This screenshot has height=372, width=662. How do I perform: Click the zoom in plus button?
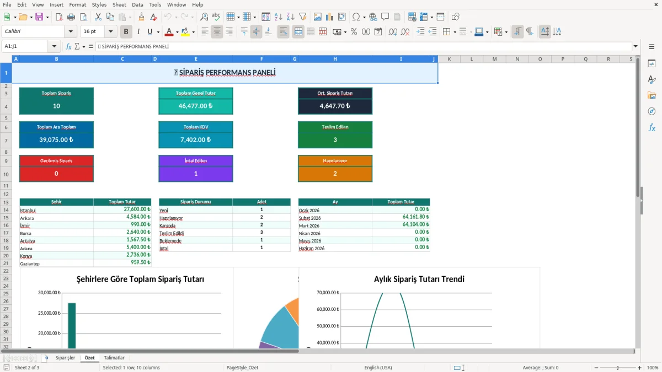(639, 368)
